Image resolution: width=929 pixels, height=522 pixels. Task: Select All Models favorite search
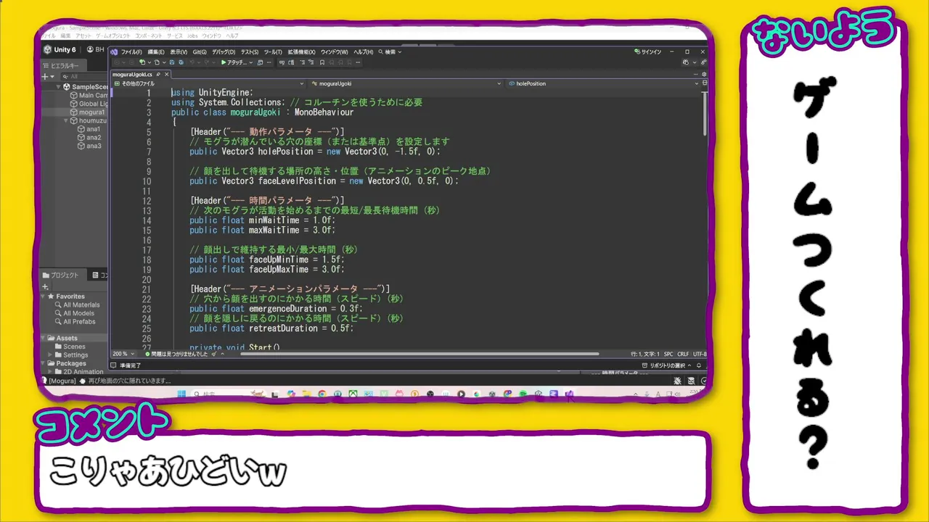tap(75, 313)
